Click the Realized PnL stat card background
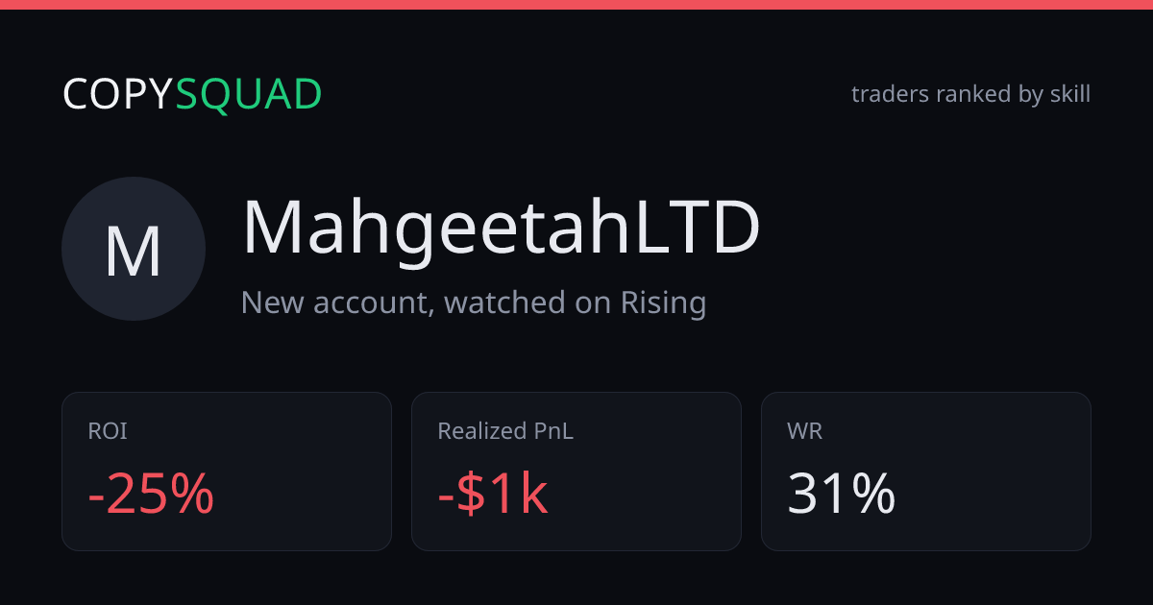Screen dimensions: 1153x605 [576, 472]
